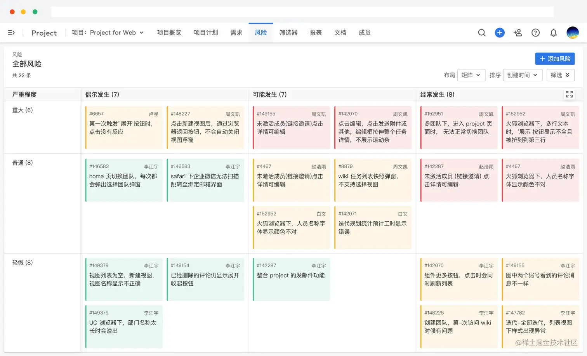Open the 矩阵 layout dropdown
The image size is (587, 356).
click(x=471, y=75)
